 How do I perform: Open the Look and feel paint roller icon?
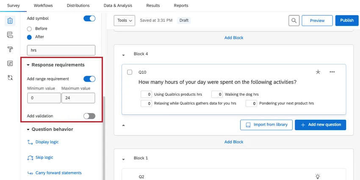click(10, 49)
